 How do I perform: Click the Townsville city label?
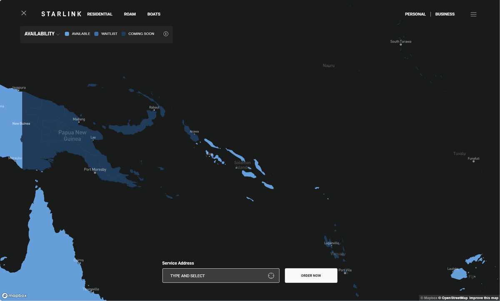click(91, 289)
